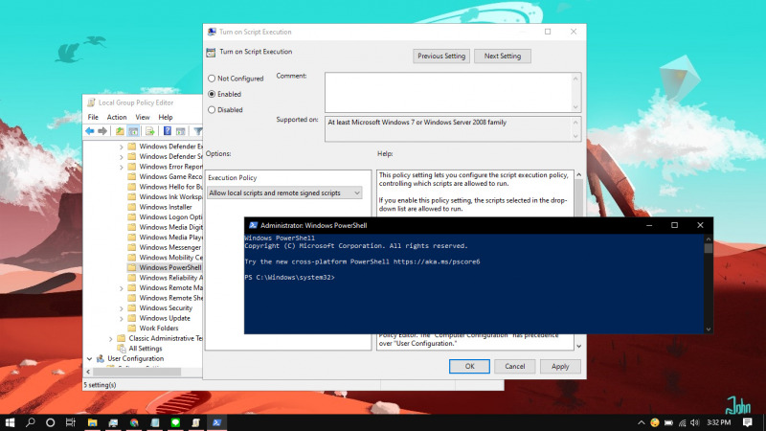Click Cancel in the policy dialog
The image size is (766, 431).
515,366
